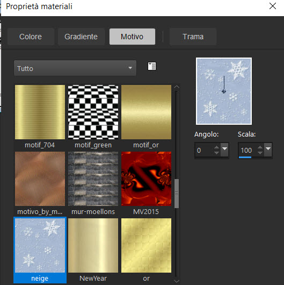The image size is (284, 285).
Task: Select the MV2015 red fractal pattern
Action: [x=146, y=179]
